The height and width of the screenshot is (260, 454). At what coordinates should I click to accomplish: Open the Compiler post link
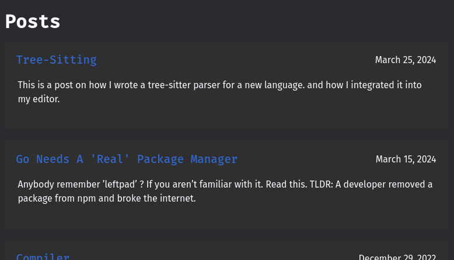(43, 256)
